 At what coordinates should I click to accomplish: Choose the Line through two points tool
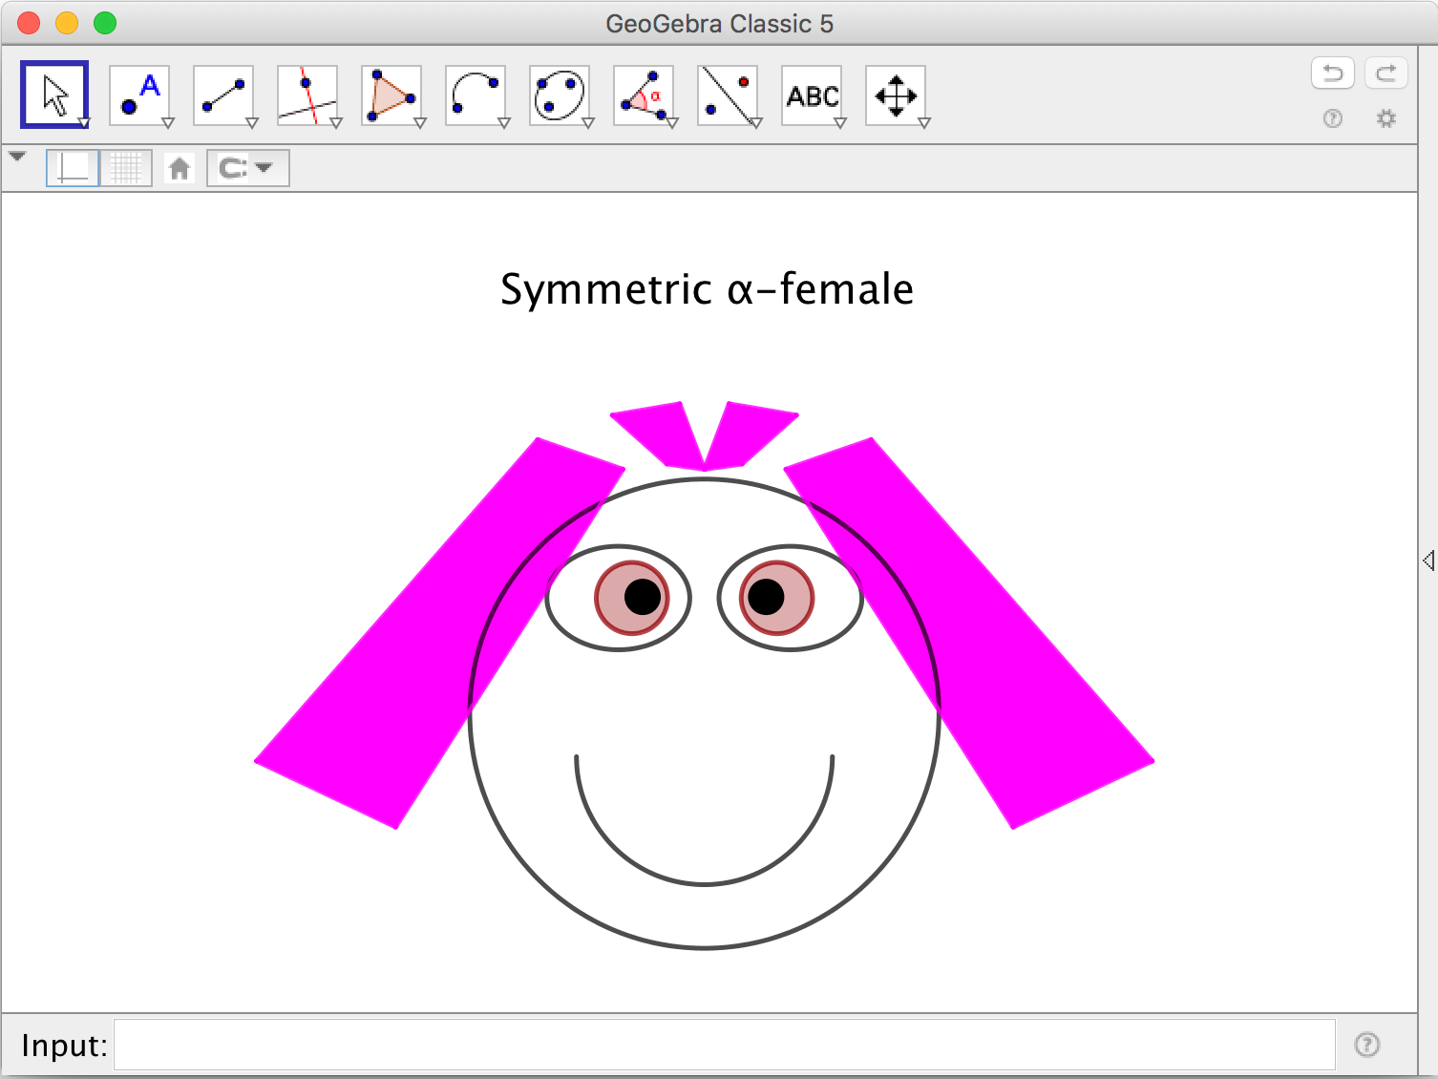223,95
